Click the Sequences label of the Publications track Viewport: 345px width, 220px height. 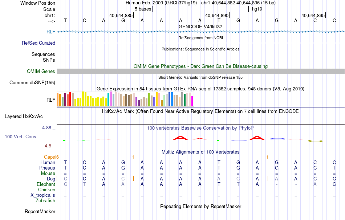click(x=43, y=54)
